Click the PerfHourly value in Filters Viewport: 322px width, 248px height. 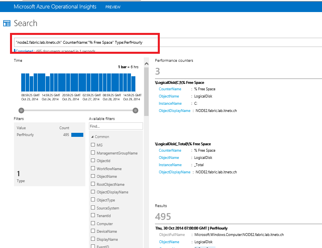pos(25,134)
